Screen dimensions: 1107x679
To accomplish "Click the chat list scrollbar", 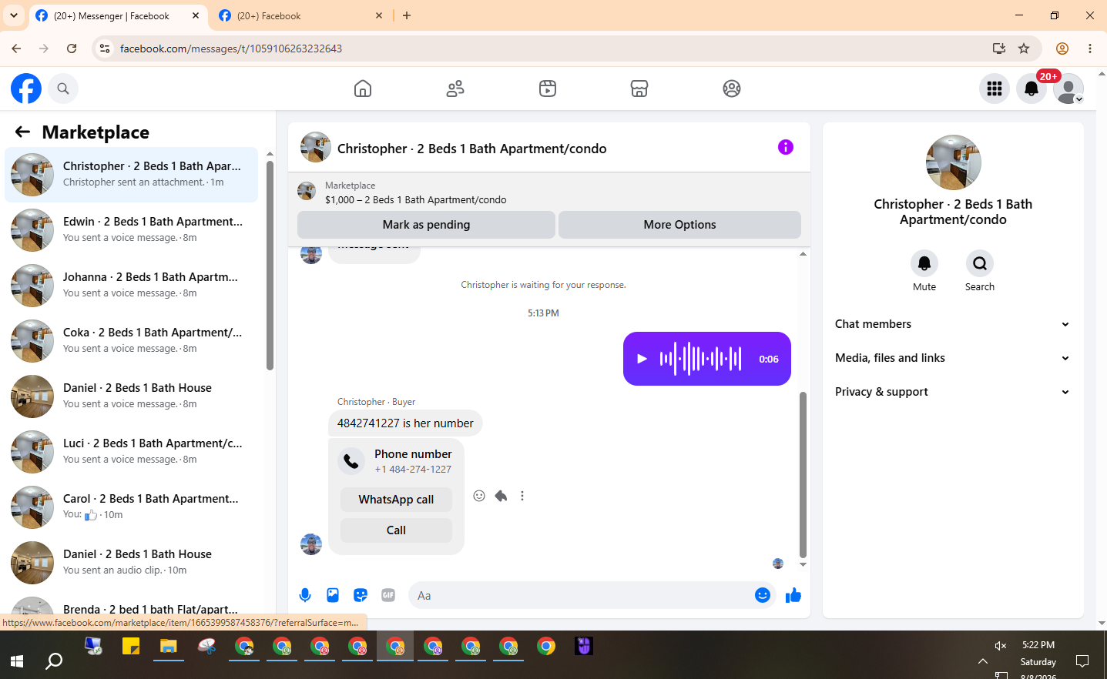I will click(x=270, y=266).
